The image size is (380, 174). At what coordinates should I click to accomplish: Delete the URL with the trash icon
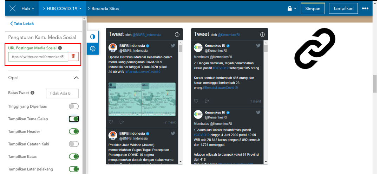tap(73, 57)
